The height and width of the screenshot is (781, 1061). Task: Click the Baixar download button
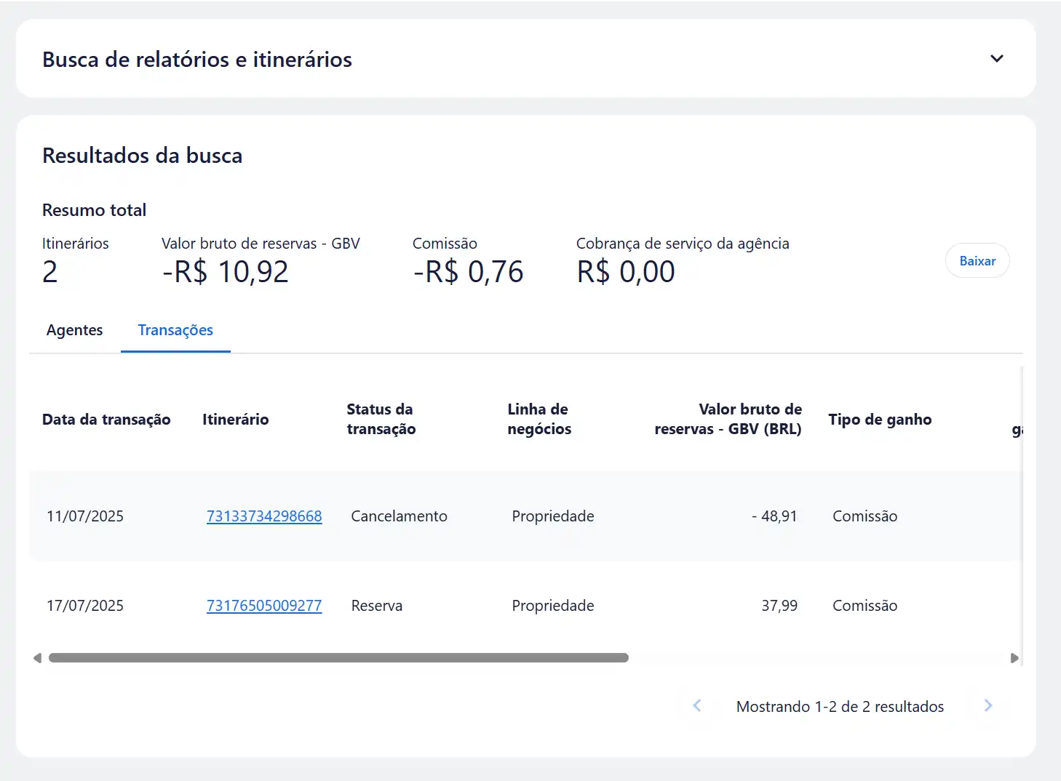(977, 261)
